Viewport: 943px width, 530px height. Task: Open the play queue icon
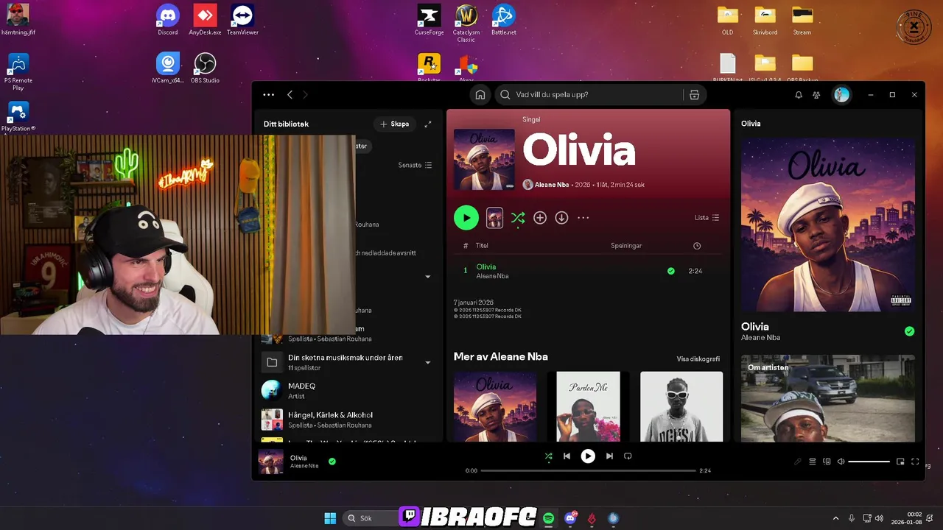813,462
